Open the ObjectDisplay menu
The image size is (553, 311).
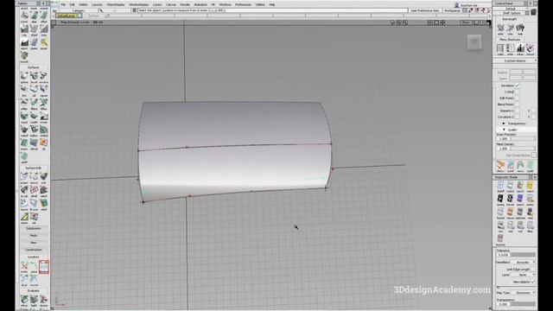click(116, 4)
